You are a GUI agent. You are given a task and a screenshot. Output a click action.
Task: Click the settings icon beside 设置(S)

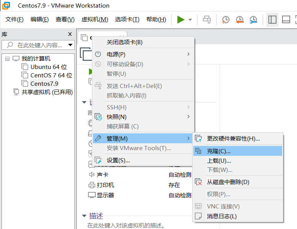[x=98, y=160]
